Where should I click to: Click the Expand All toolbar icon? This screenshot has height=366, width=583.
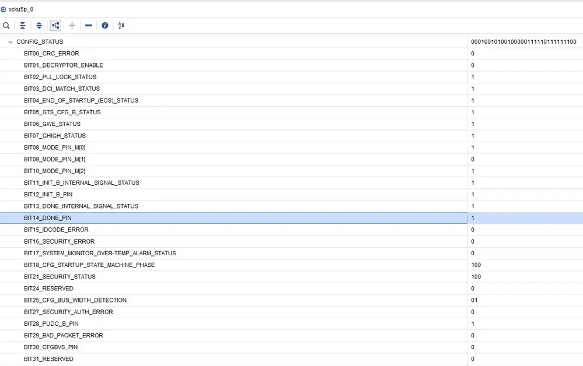pyautogui.click(x=39, y=26)
